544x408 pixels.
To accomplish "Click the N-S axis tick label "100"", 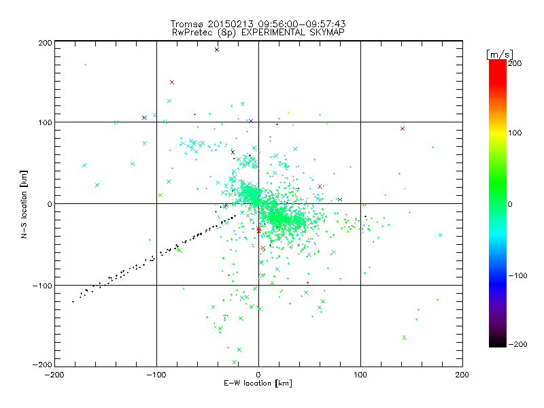I will click(45, 122).
